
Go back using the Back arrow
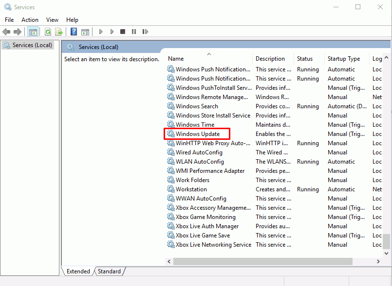point(6,32)
